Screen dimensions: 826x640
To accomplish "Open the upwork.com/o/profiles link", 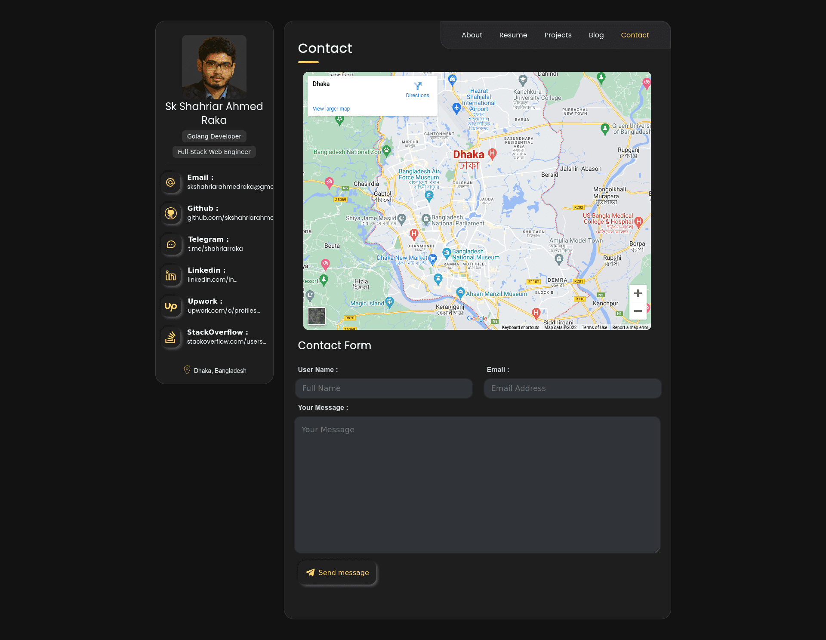I will pos(224,311).
